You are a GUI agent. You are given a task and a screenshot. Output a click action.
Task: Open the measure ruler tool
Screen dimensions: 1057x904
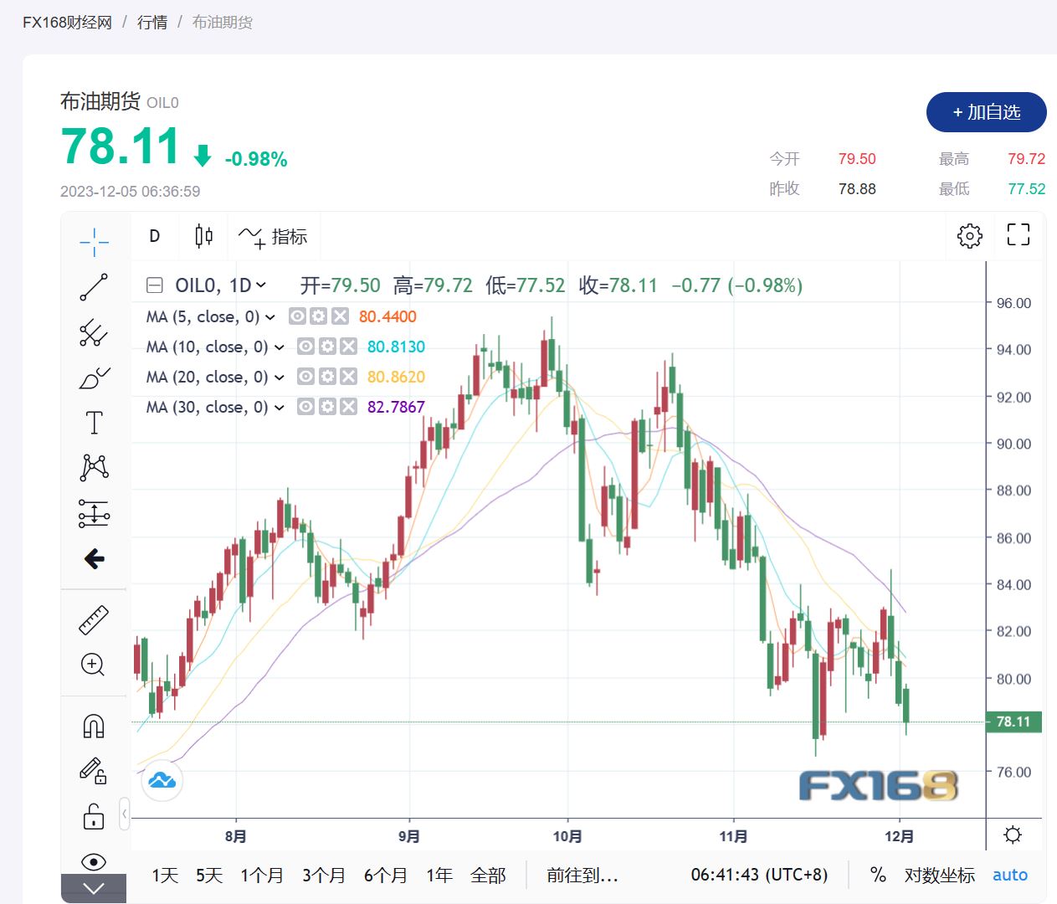coord(94,620)
